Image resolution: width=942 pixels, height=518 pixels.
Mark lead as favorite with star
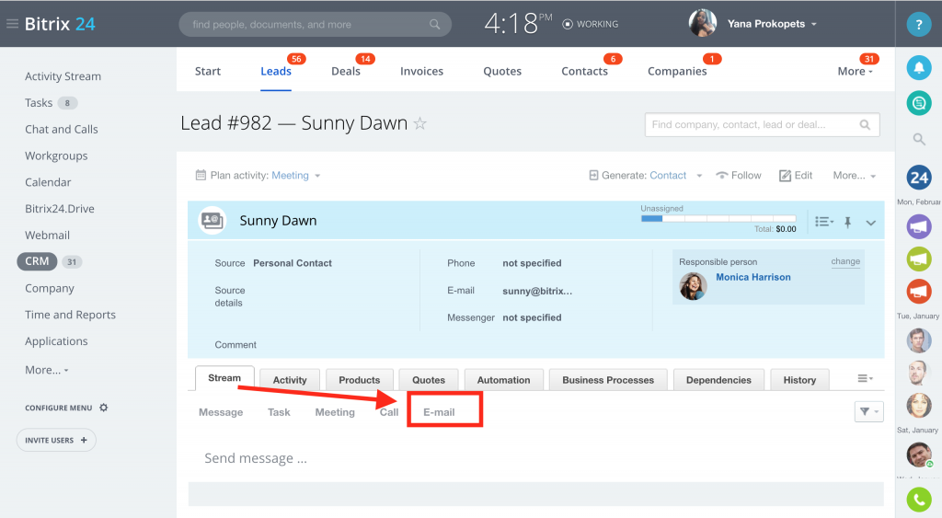pos(419,124)
